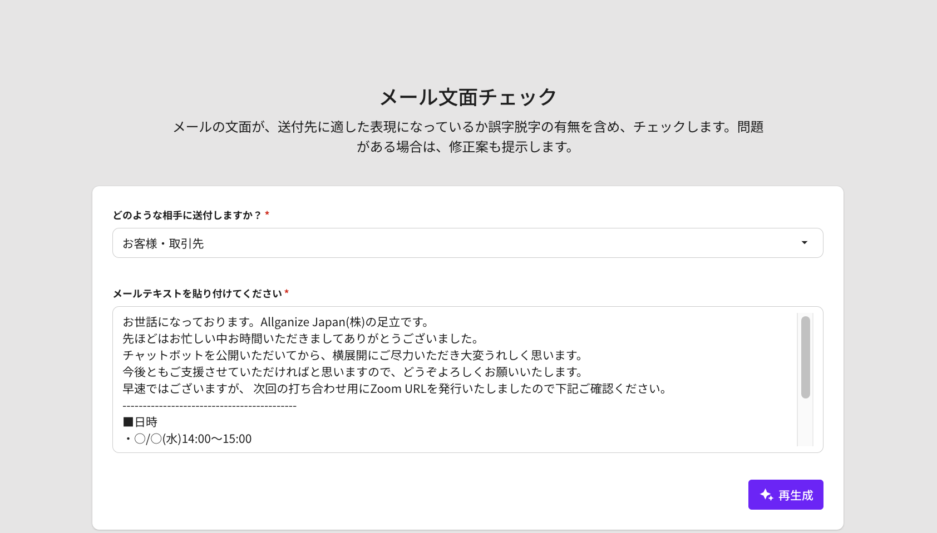Select the どのような相手に送付しますか label
Viewport: 937px width, 533px height.
pos(187,215)
